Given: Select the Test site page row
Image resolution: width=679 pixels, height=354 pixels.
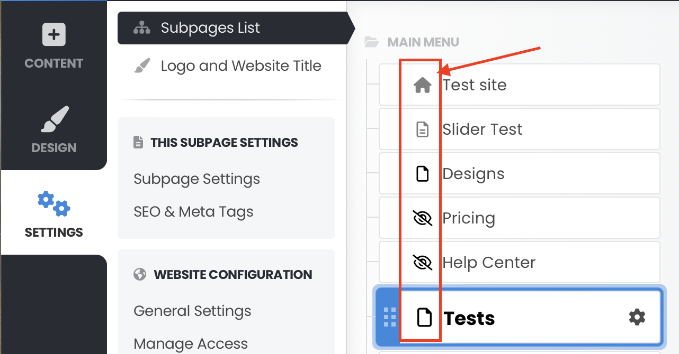Looking at the screenshot, I should pyautogui.click(x=520, y=85).
